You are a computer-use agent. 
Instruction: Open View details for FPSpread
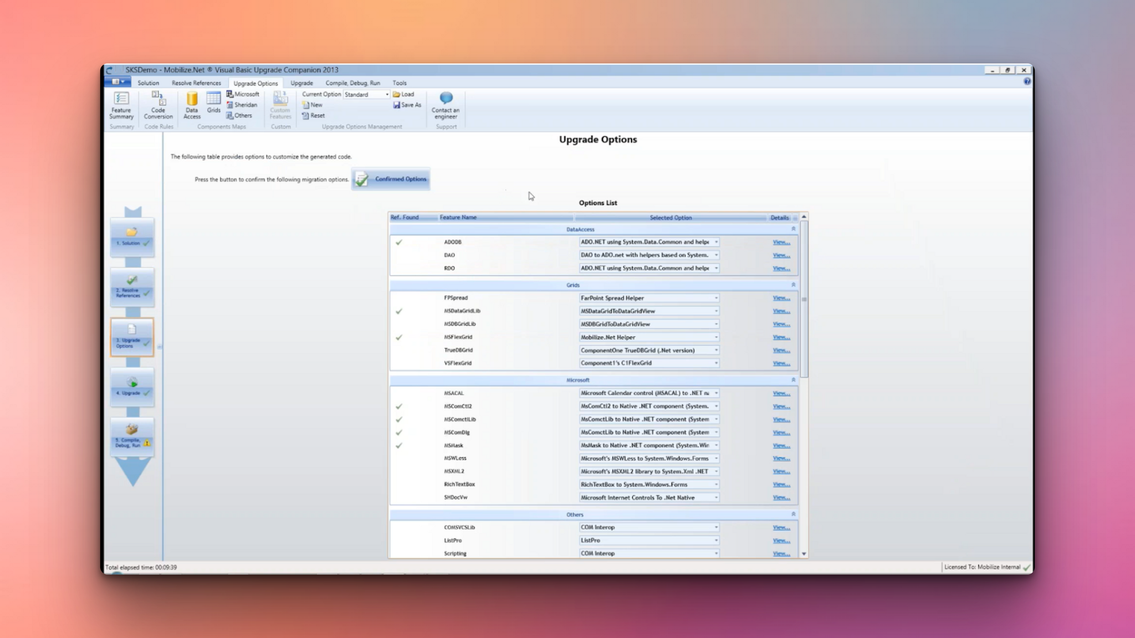781,297
